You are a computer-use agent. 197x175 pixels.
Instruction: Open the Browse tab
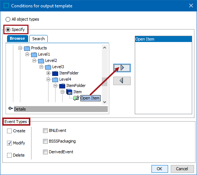point(17,38)
